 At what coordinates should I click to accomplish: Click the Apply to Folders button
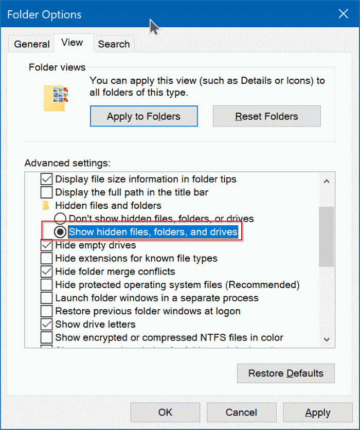click(x=143, y=116)
